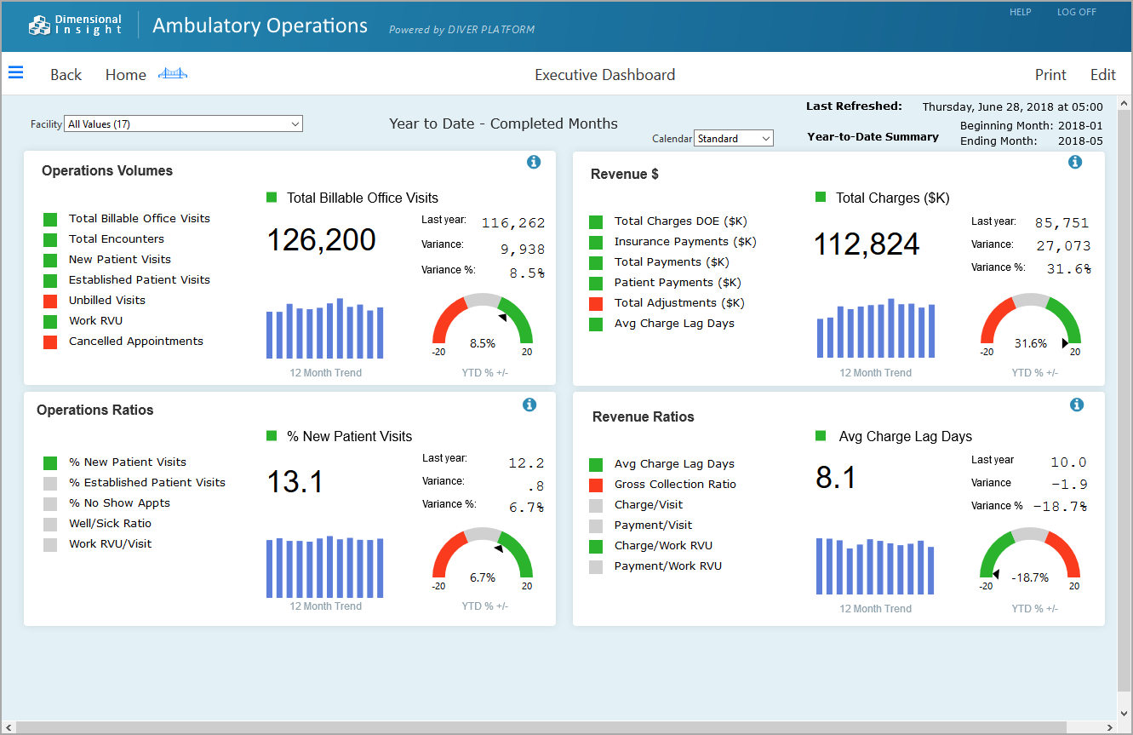Screen dimensions: 1133x735
Task: Click the LOG OFF link
Action: click(1077, 12)
